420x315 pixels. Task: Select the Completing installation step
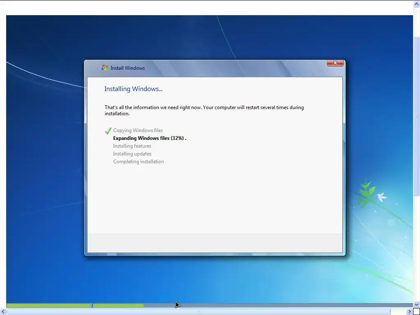coord(139,162)
